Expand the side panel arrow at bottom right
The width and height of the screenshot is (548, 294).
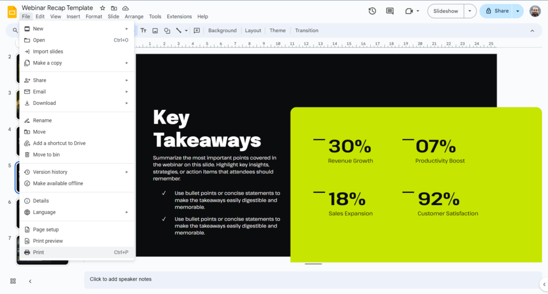544,284
